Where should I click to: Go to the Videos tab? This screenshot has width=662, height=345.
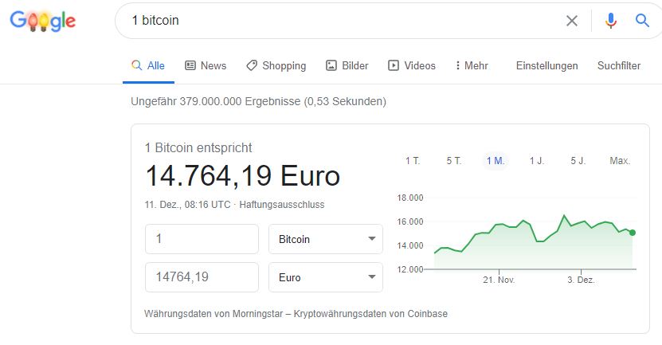pos(412,66)
